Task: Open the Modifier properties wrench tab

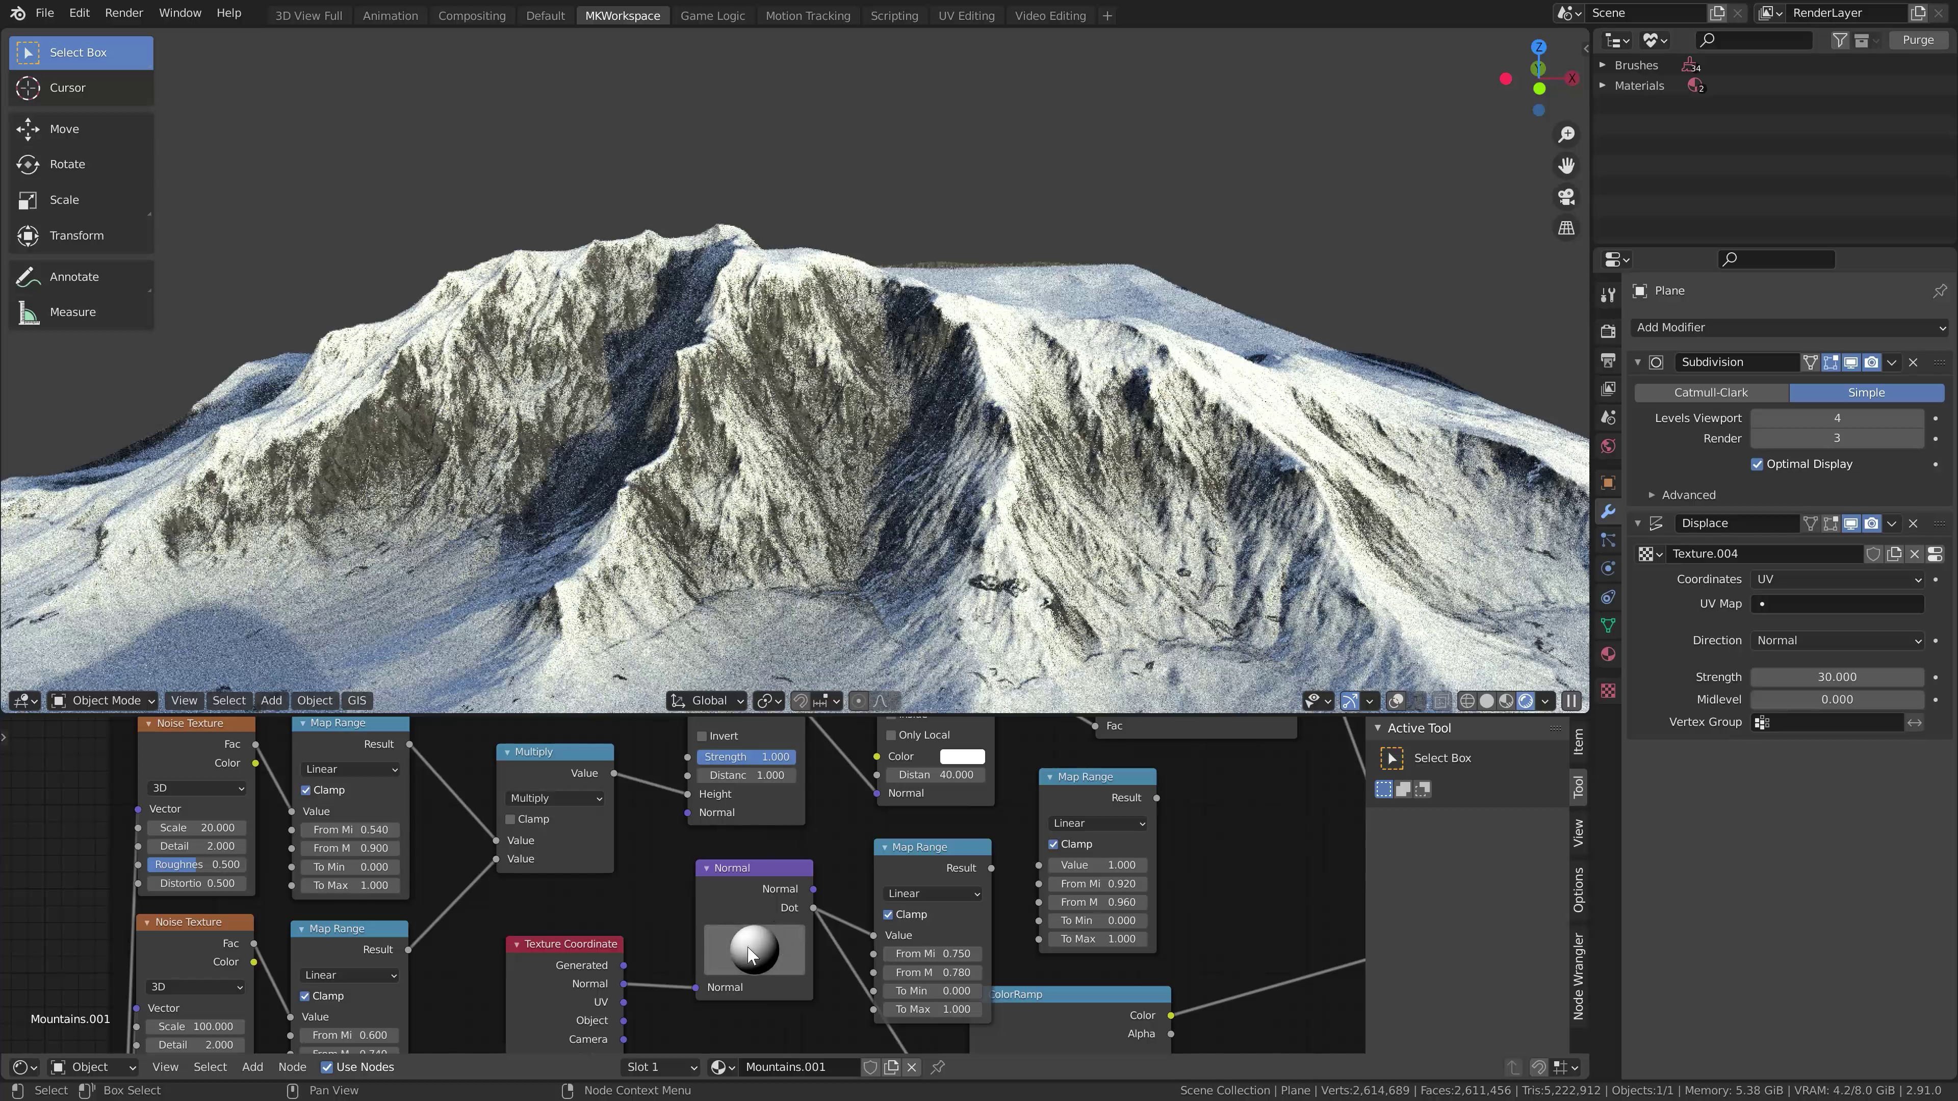Action: pyautogui.click(x=1608, y=511)
